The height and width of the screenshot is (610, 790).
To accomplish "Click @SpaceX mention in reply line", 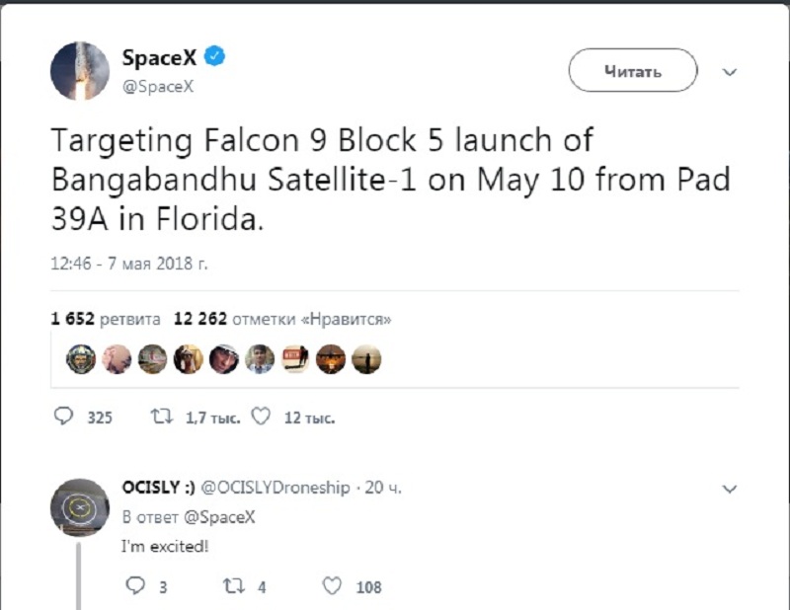I will pos(219,517).
